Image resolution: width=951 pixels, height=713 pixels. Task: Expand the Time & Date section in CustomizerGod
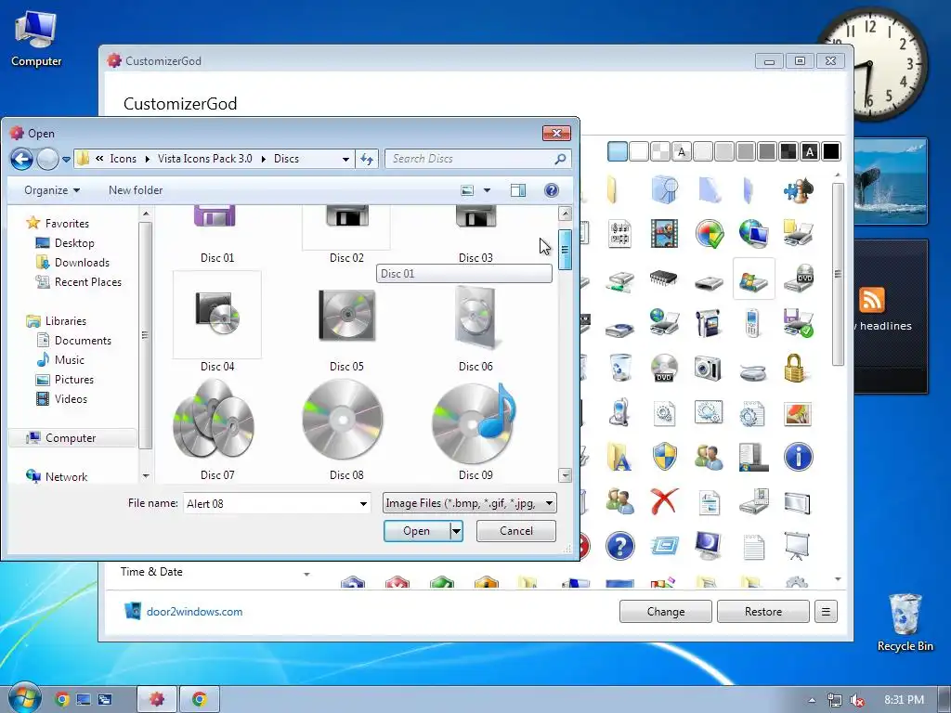click(306, 574)
